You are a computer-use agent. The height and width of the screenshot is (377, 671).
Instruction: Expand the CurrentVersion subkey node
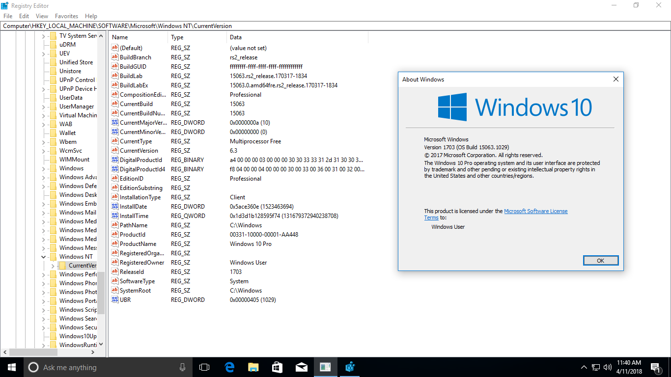(x=53, y=266)
